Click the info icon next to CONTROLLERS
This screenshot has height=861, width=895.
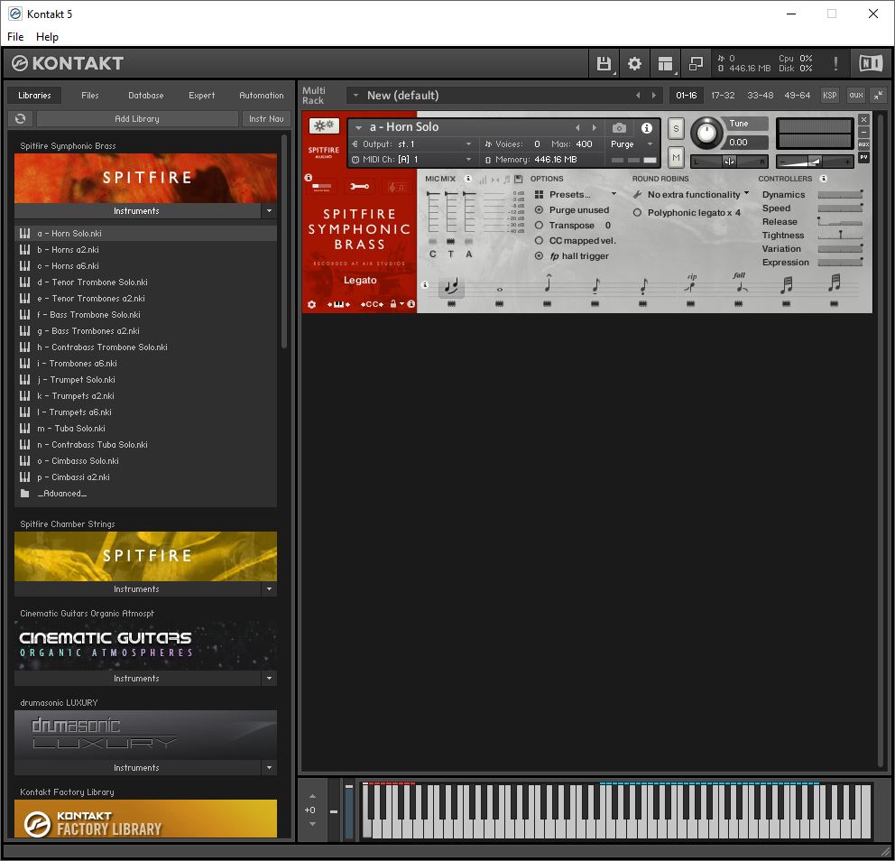click(x=824, y=179)
